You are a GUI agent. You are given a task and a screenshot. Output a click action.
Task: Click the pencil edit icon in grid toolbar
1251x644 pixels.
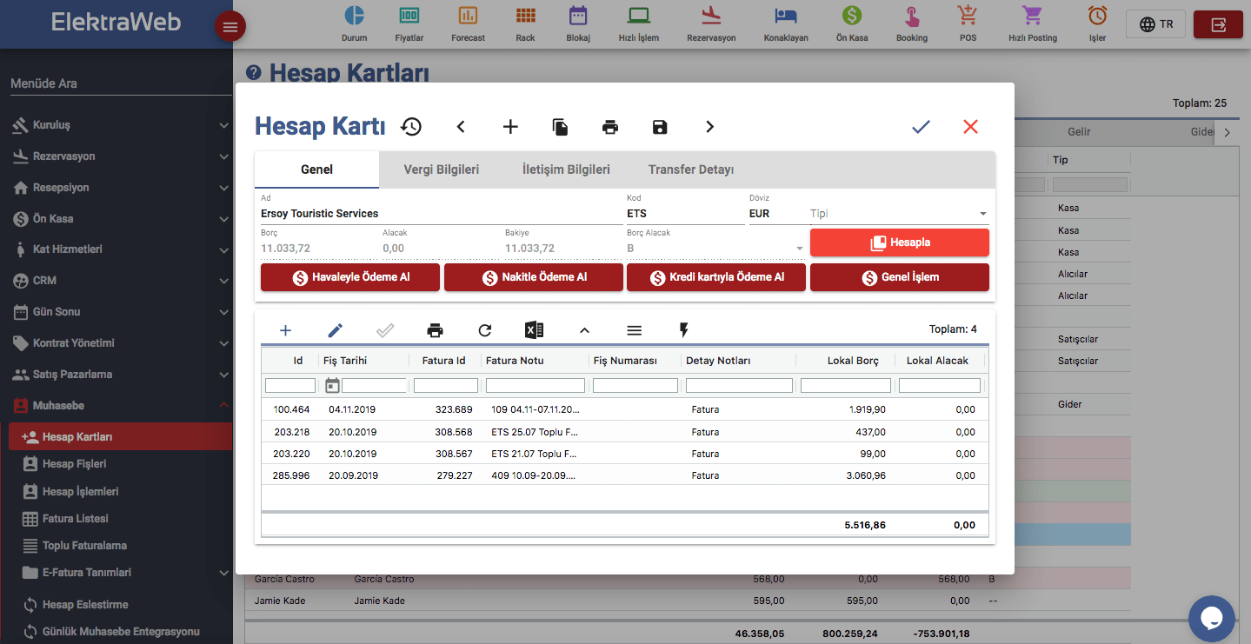coord(336,330)
